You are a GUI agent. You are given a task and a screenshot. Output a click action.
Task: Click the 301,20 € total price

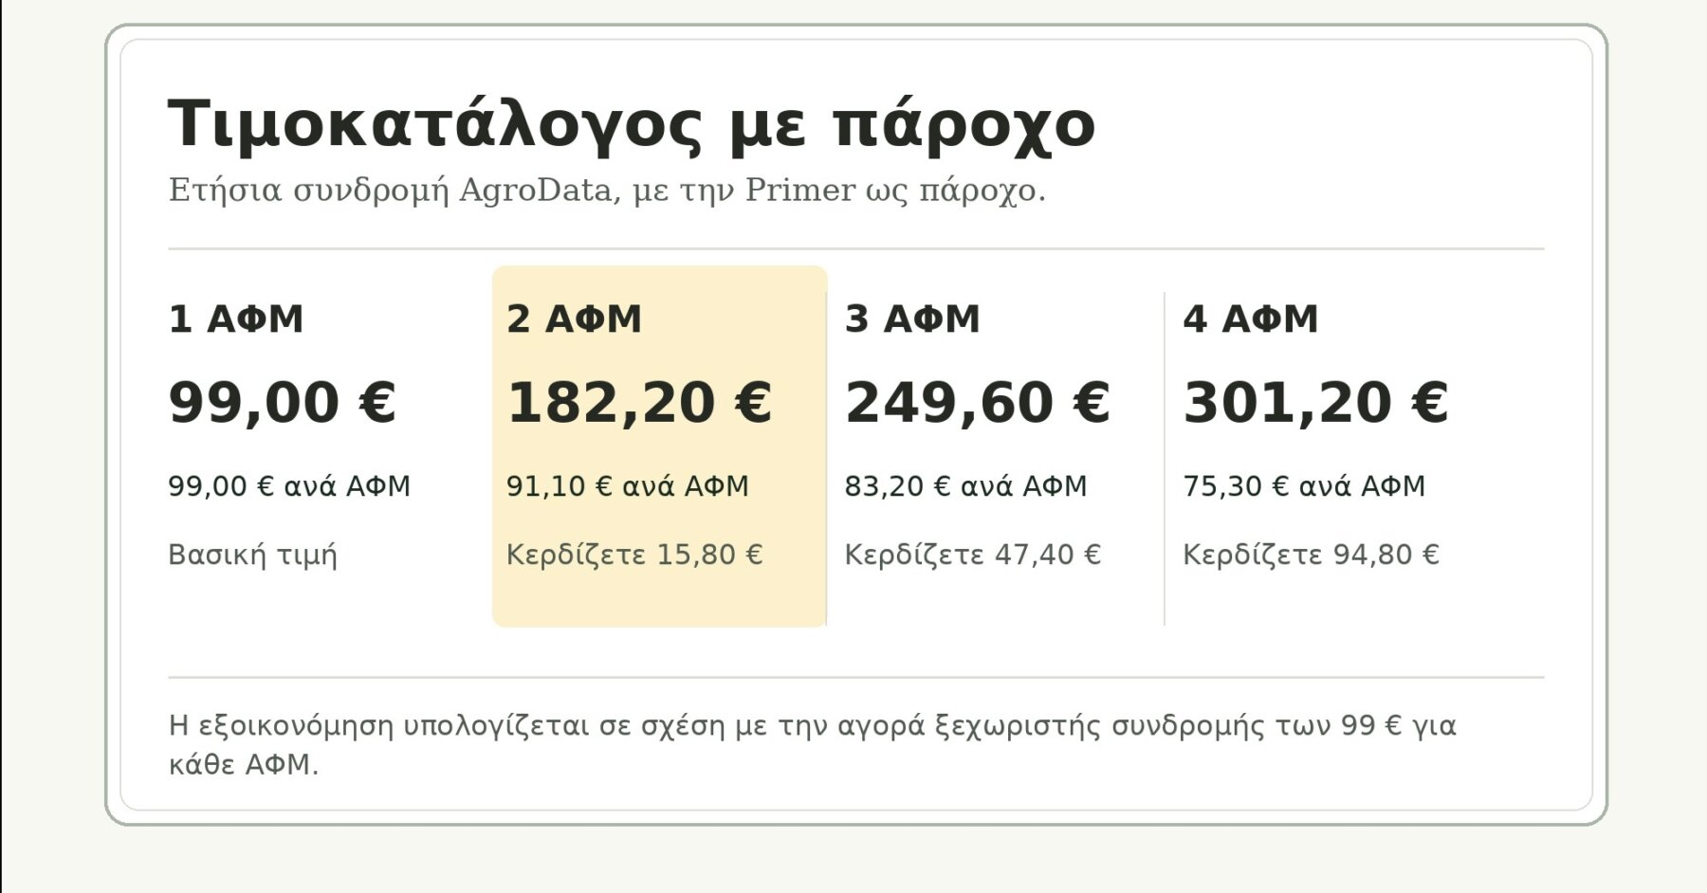[x=1315, y=403]
